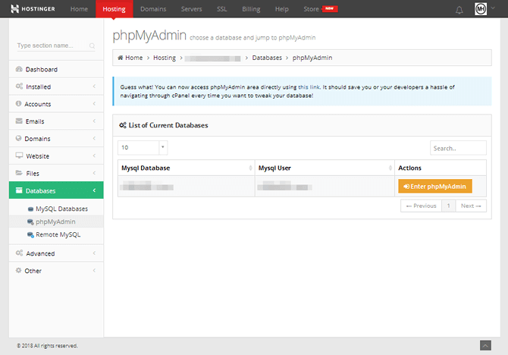The width and height of the screenshot is (508, 355).
Task: Click the Advanced gears icon
Action: 19,253
